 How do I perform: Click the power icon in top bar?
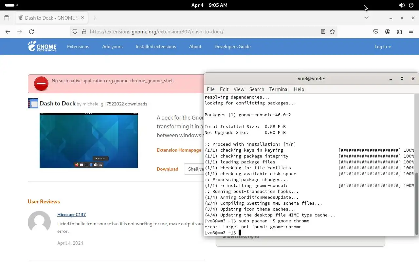(x=411, y=5)
